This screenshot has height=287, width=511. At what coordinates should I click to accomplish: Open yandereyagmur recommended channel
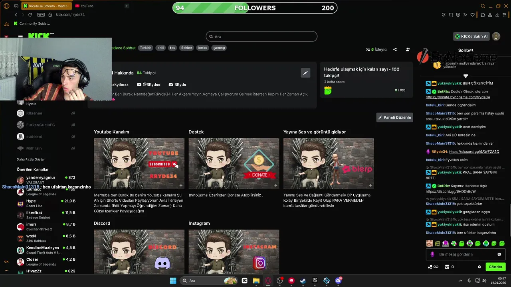pos(46,180)
